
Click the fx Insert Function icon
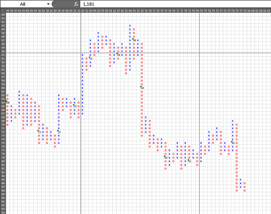click(76, 4)
